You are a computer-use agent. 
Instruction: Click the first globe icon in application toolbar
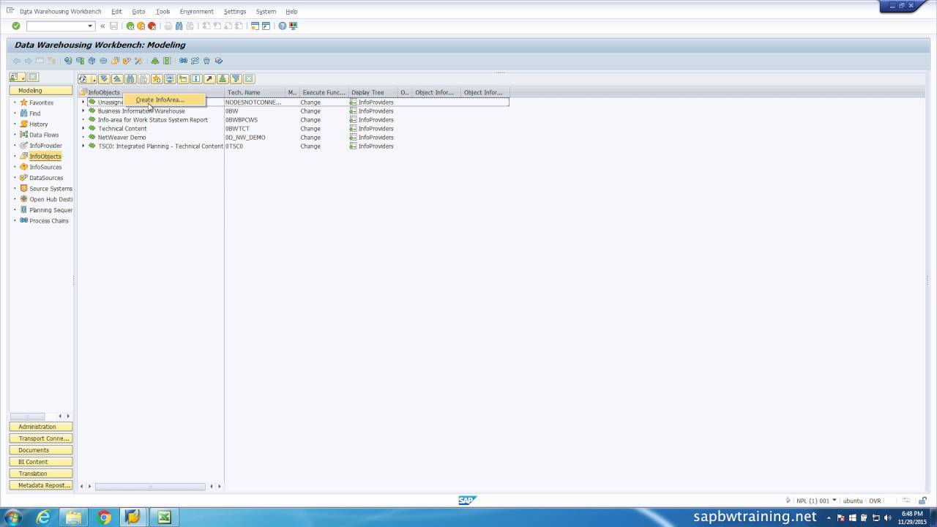click(x=68, y=61)
